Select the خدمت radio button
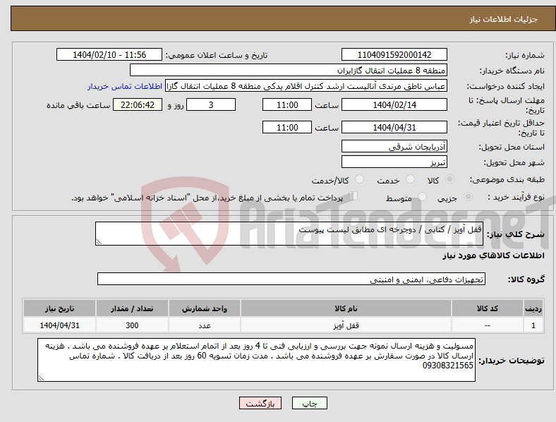Viewport: 556px width, 422px height. click(x=410, y=179)
